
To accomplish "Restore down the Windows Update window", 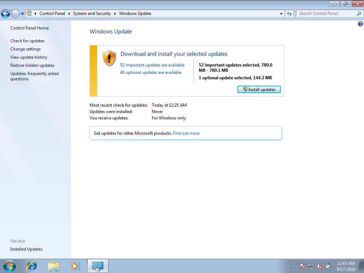I will pyautogui.click(x=346, y=4).
